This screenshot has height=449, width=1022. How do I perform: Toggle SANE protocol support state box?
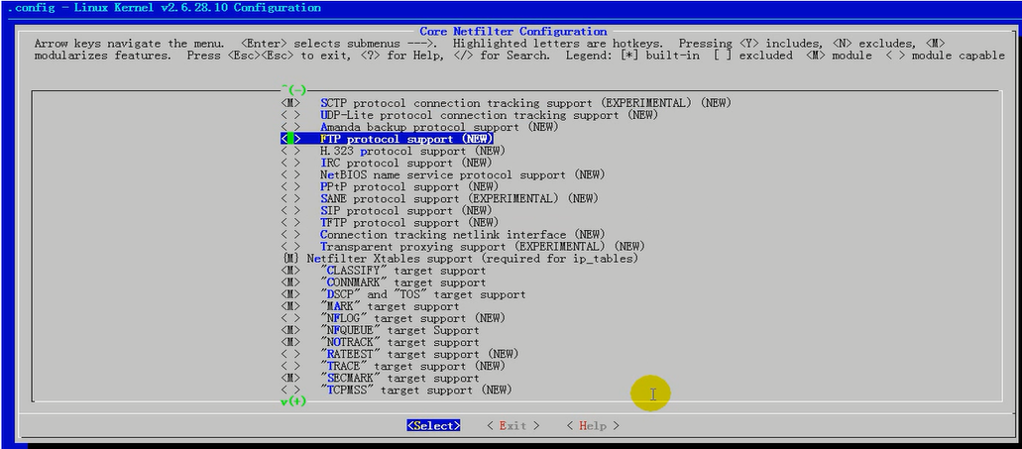(290, 199)
